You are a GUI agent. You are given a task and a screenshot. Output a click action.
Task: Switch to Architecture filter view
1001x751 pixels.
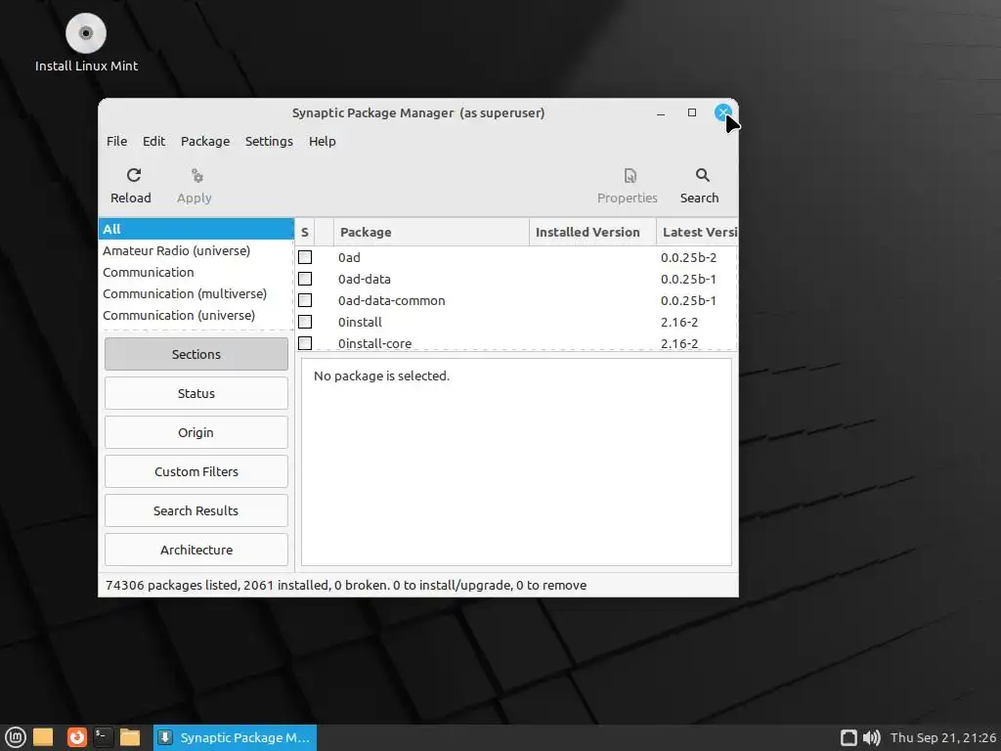tap(196, 550)
